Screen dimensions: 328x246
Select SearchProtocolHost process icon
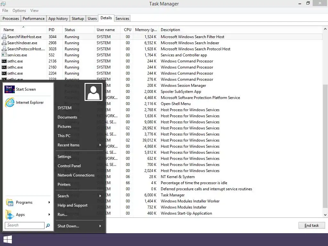pos(4,49)
